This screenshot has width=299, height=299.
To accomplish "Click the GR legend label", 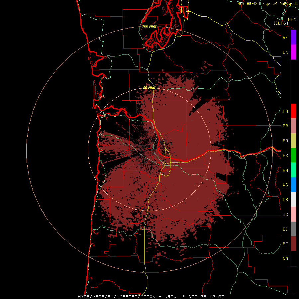I will 285,126.
